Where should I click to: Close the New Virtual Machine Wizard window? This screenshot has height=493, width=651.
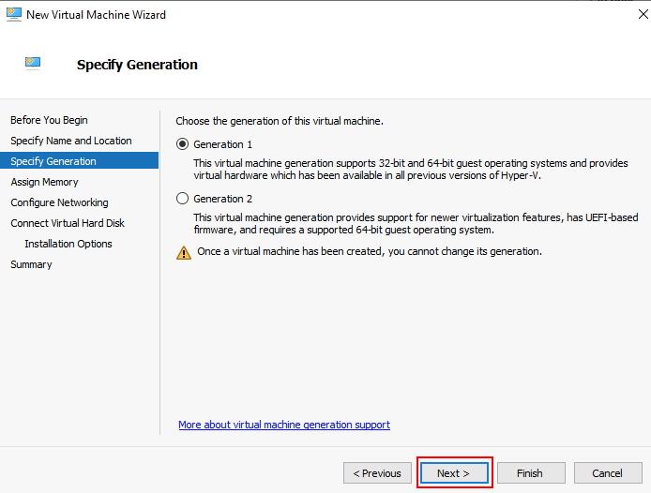pyautogui.click(x=628, y=14)
